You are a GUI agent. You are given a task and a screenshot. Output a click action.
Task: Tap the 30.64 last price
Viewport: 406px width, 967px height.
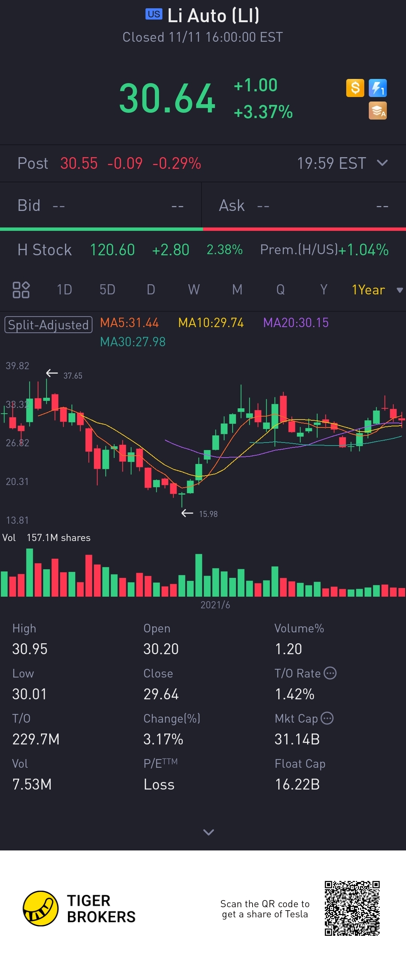[167, 99]
